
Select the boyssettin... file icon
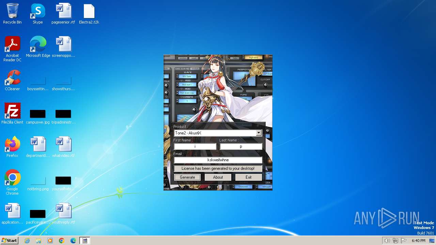pos(38,84)
